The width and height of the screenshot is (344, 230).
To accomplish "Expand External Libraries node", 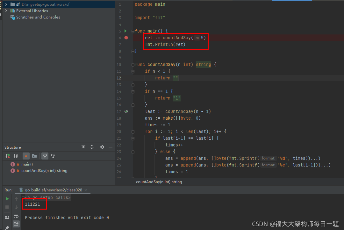I will coord(6,11).
